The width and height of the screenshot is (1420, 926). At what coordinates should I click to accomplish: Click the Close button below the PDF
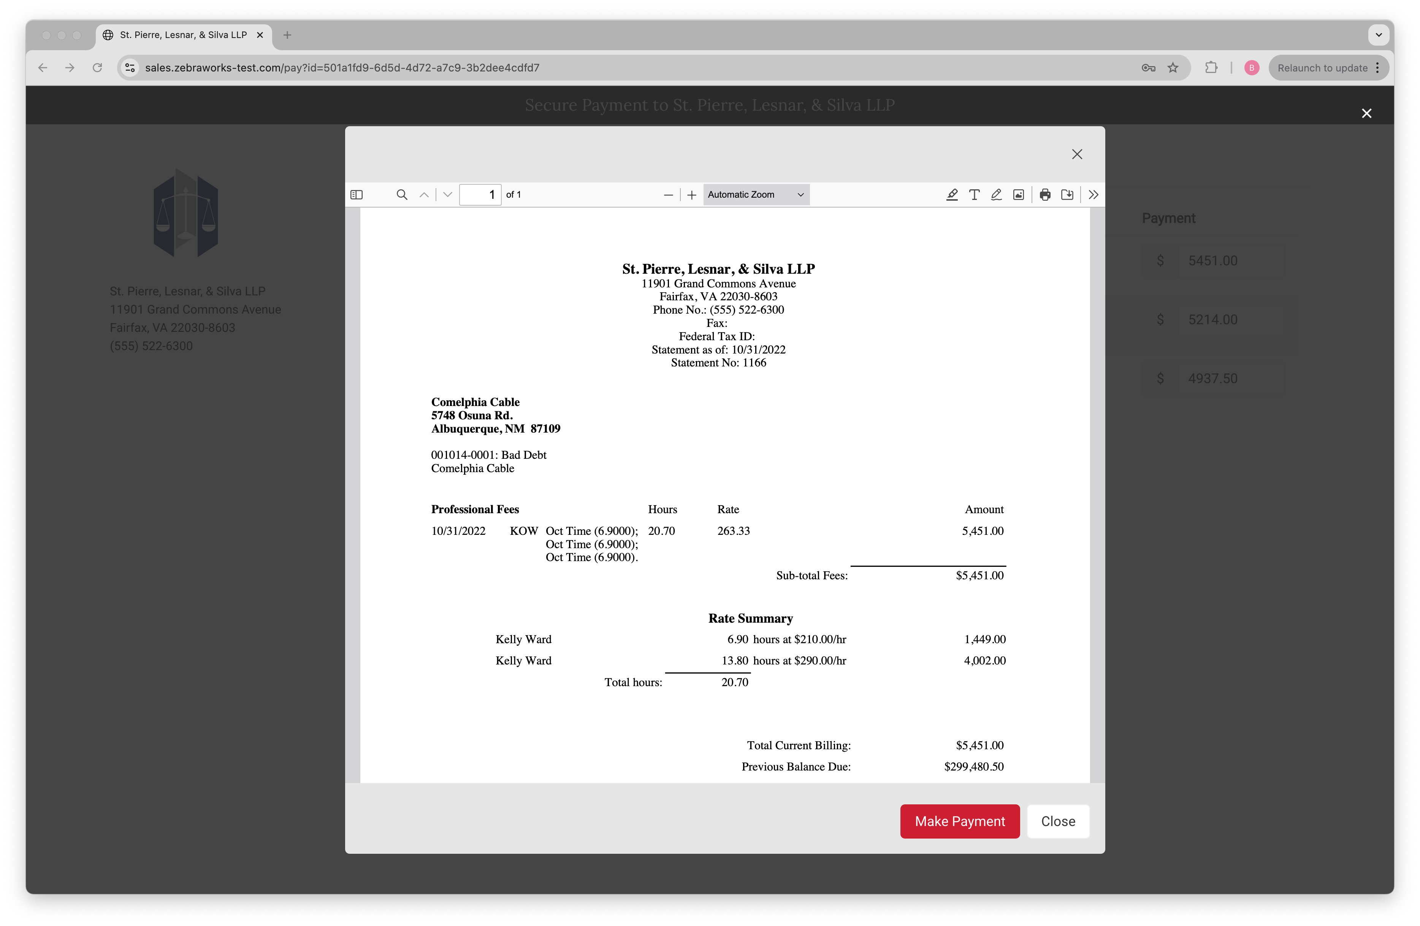point(1058,821)
